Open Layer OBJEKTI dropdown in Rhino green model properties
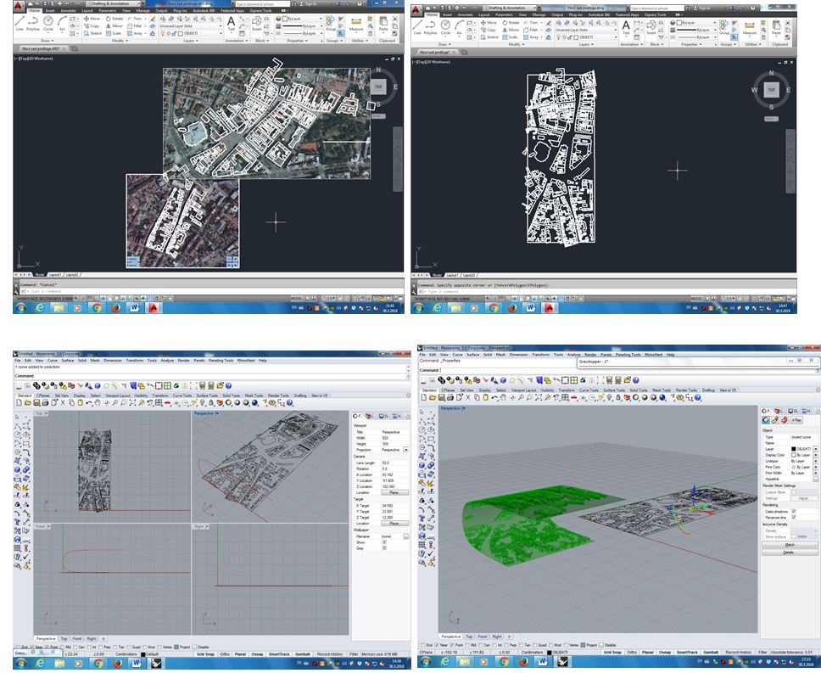This screenshot has width=821, height=673. coord(815,449)
